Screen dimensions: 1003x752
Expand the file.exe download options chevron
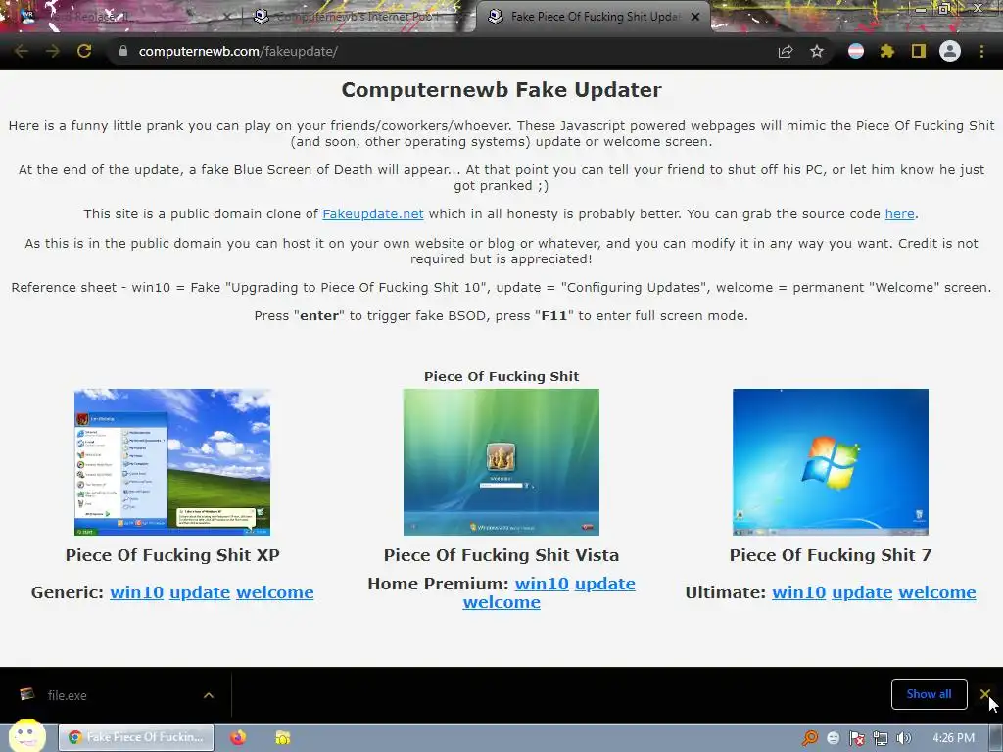point(209,695)
